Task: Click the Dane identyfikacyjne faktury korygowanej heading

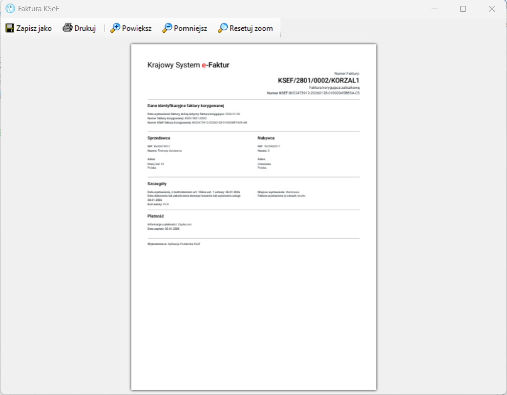Action: [x=186, y=105]
